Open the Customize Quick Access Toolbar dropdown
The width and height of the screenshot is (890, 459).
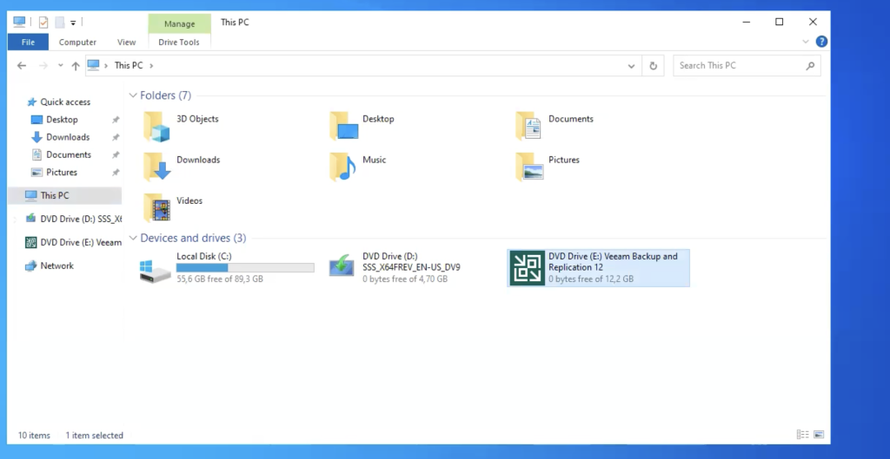click(73, 23)
